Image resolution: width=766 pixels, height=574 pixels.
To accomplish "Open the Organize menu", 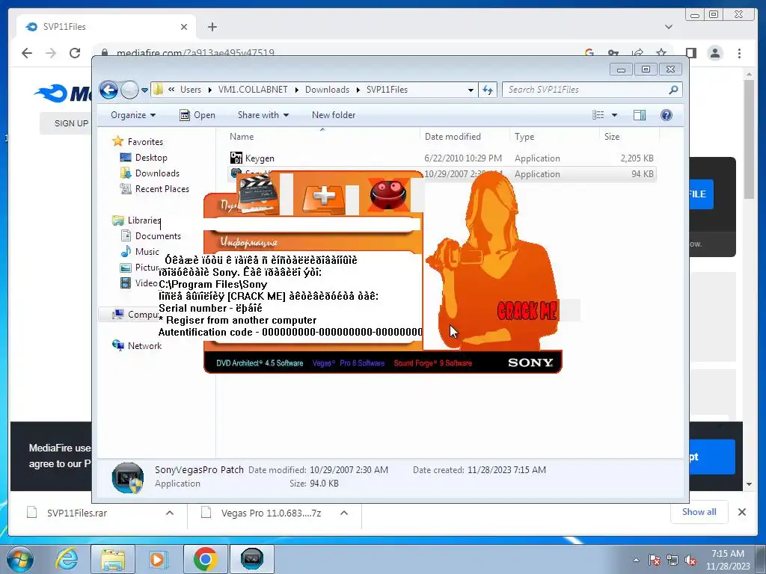I will [133, 115].
